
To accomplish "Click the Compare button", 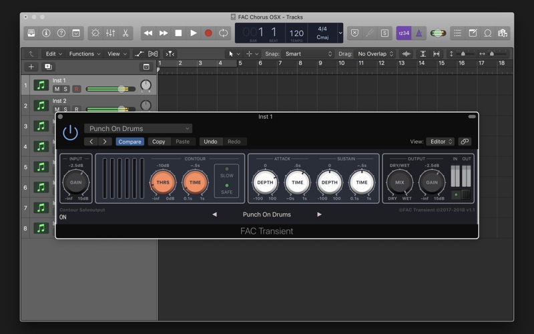I will tap(129, 142).
